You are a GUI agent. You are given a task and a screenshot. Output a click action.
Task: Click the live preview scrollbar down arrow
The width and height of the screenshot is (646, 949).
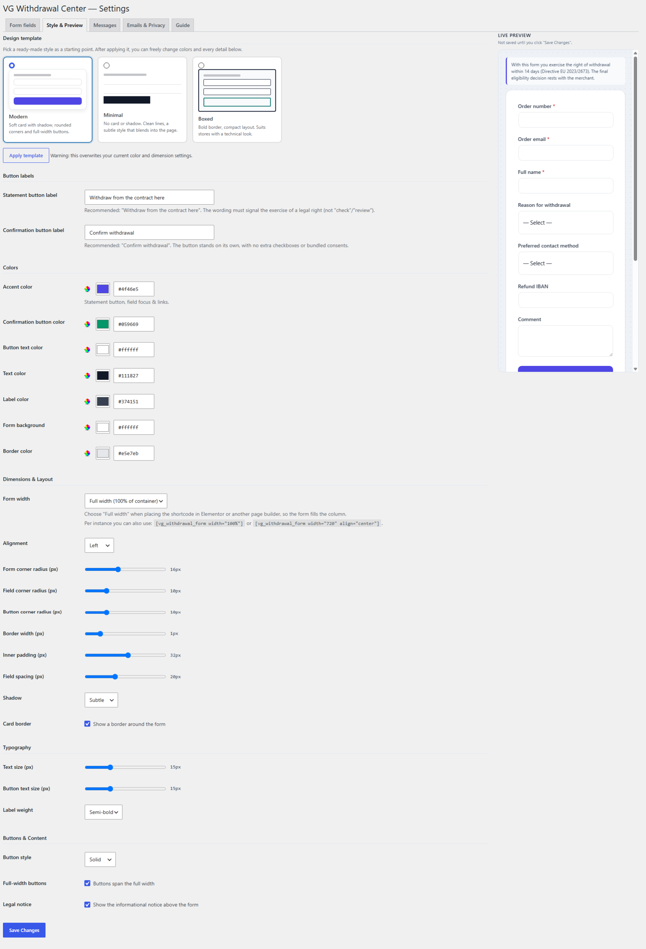635,369
